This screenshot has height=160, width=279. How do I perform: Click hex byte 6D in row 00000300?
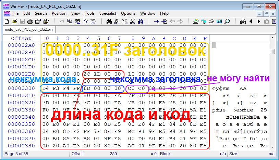click(87, 88)
